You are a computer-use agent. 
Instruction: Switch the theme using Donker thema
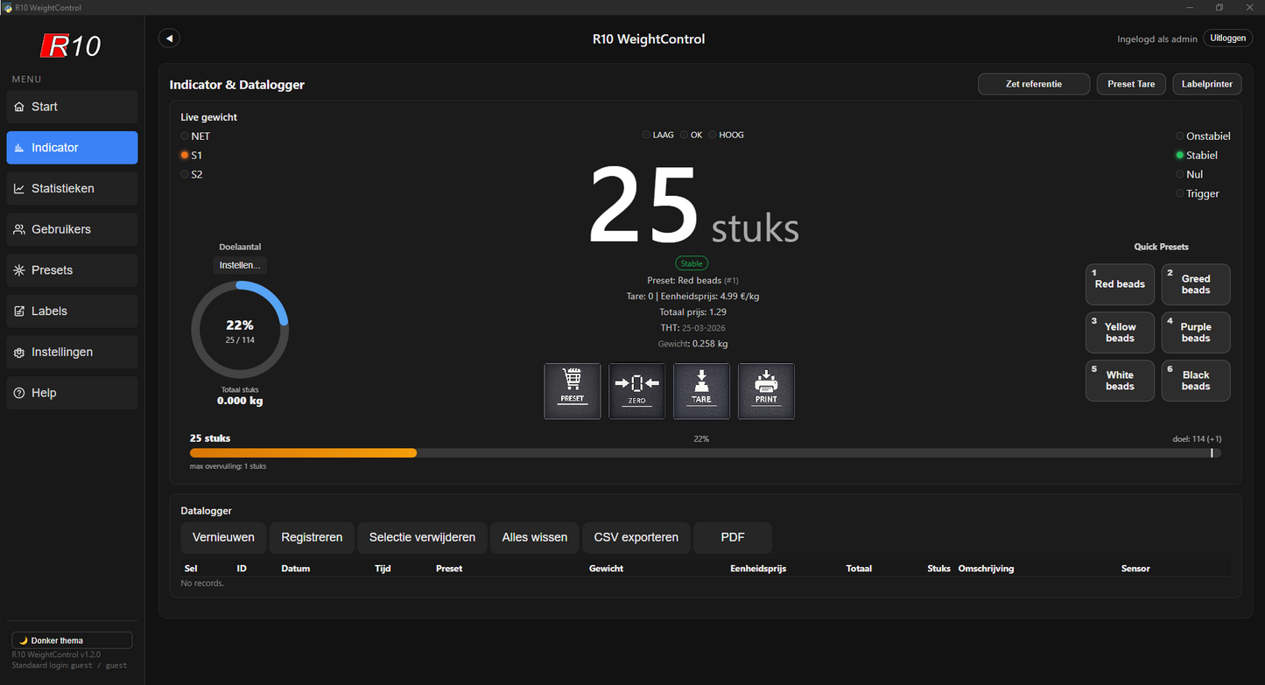71,640
